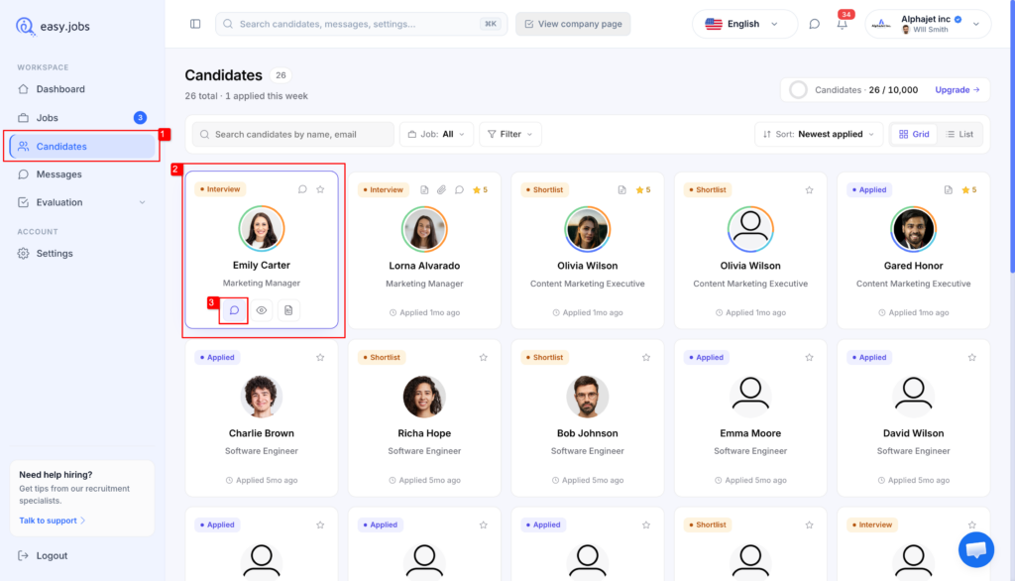Viewport: 1015px width, 581px height.
Task: Star Olivia Wilson card without photo
Action: pyautogui.click(x=809, y=189)
